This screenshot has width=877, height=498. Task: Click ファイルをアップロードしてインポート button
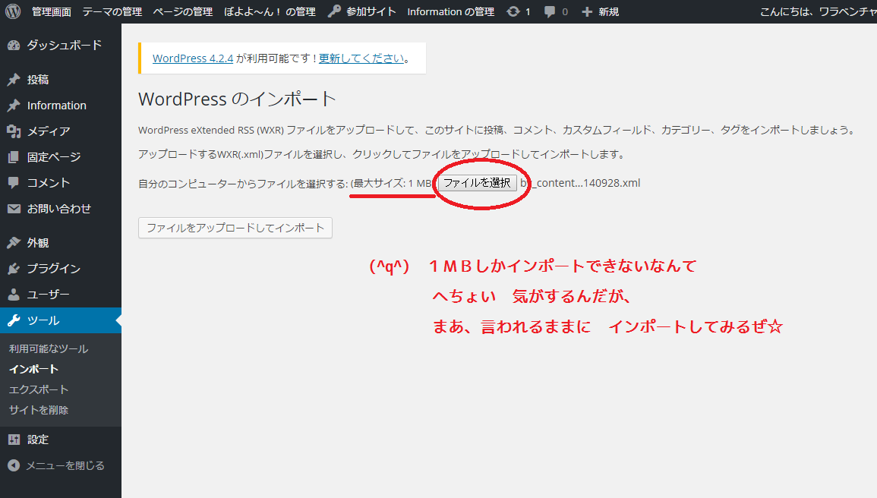235,228
